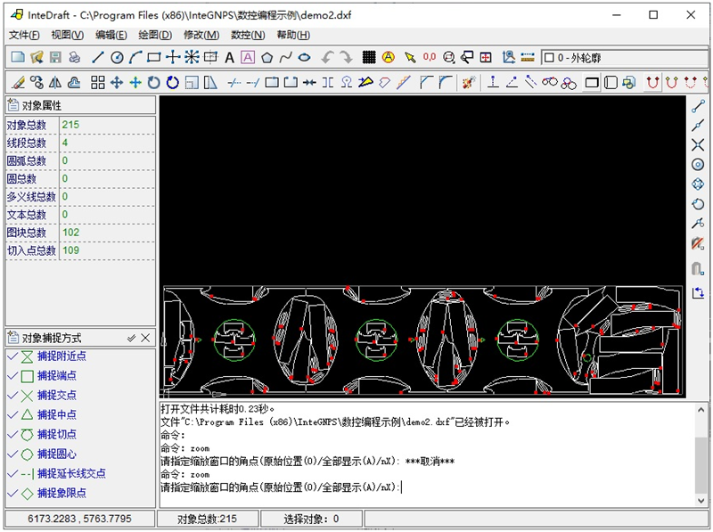Click the Explode tool icon
The height and width of the screenshot is (532, 713).
(469, 82)
